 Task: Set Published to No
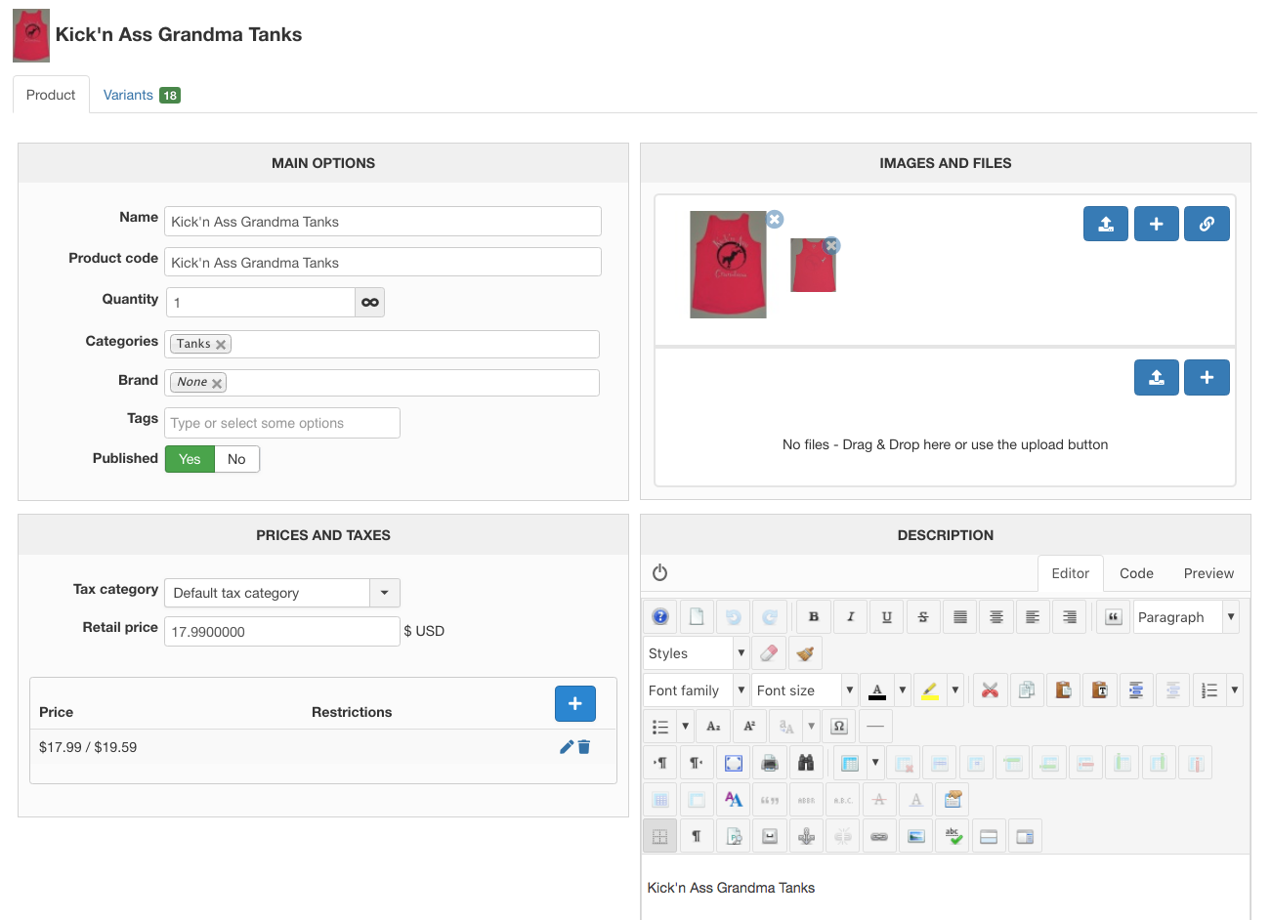(236, 459)
